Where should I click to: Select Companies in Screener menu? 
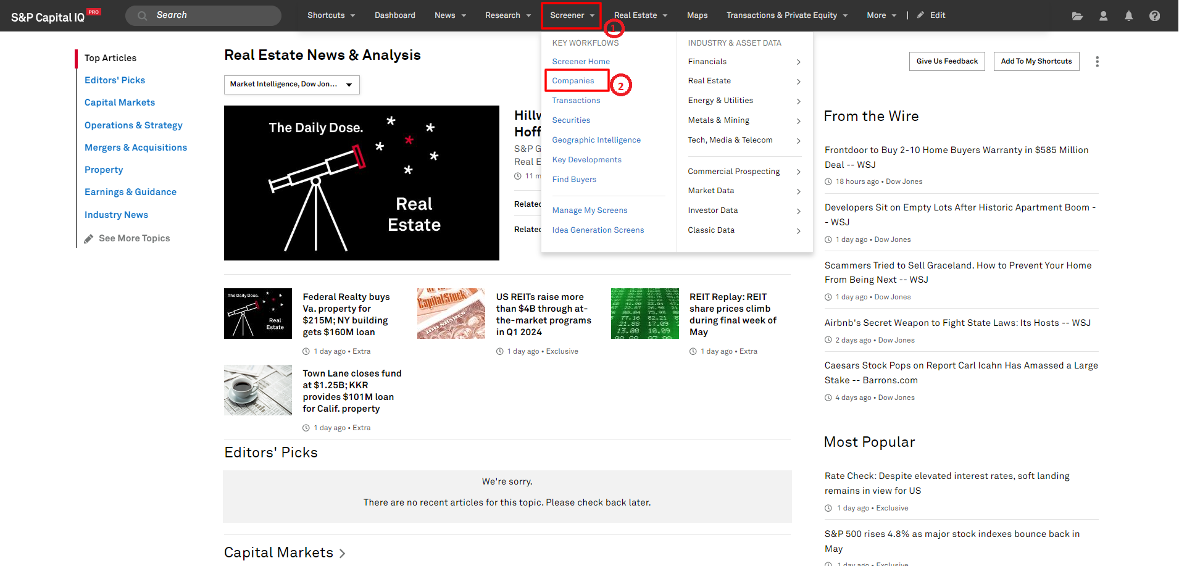(573, 81)
